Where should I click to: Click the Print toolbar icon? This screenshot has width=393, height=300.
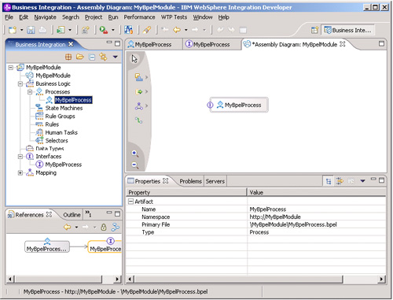[x=43, y=30]
